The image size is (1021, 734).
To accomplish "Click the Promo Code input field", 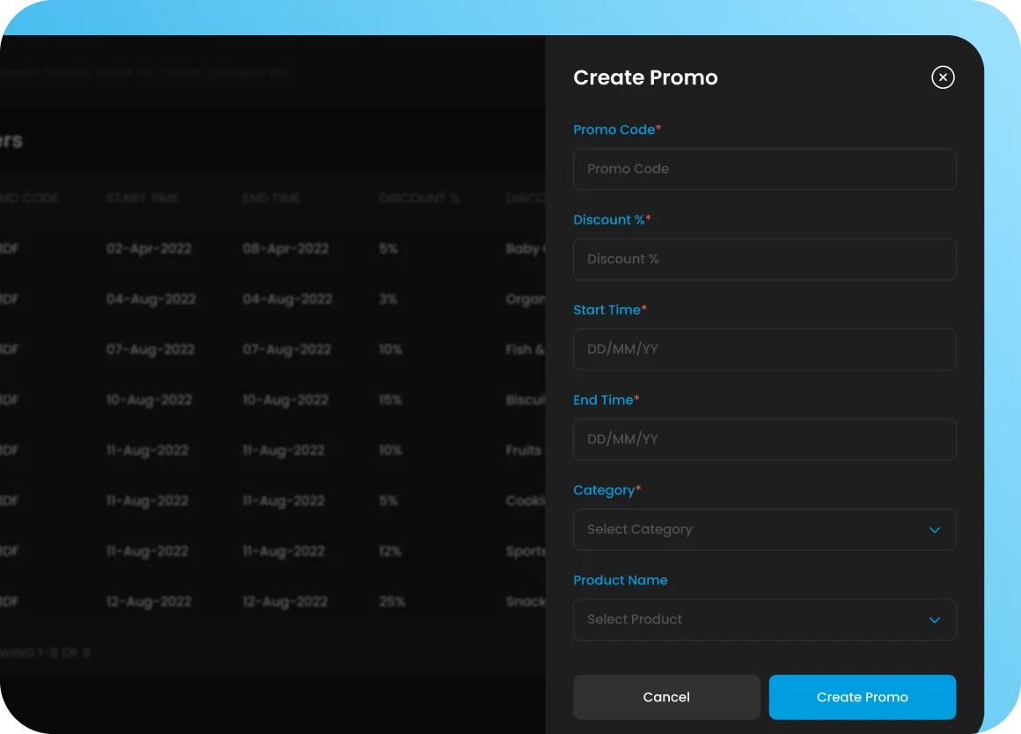I will [x=764, y=169].
